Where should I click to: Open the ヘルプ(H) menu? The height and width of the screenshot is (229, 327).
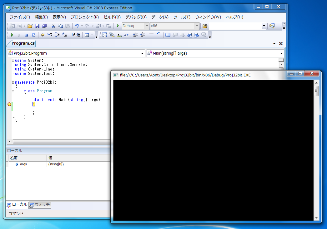tap(234, 17)
